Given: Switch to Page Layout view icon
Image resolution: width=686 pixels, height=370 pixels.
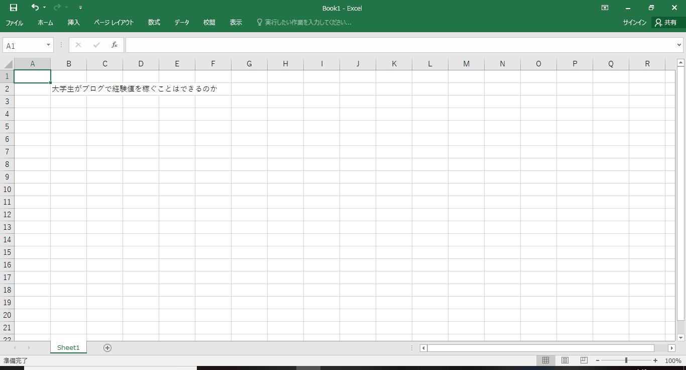Looking at the screenshot, I should pyautogui.click(x=565, y=360).
